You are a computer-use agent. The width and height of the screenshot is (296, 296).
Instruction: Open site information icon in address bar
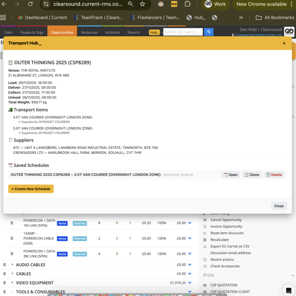46,4
